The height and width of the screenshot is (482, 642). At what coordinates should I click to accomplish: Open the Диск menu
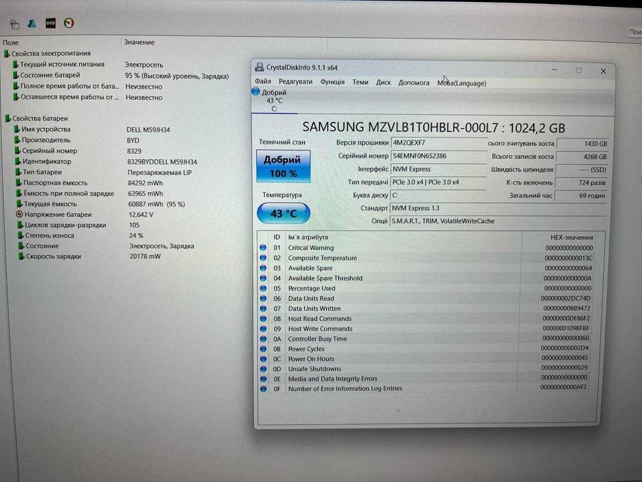click(383, 83)
